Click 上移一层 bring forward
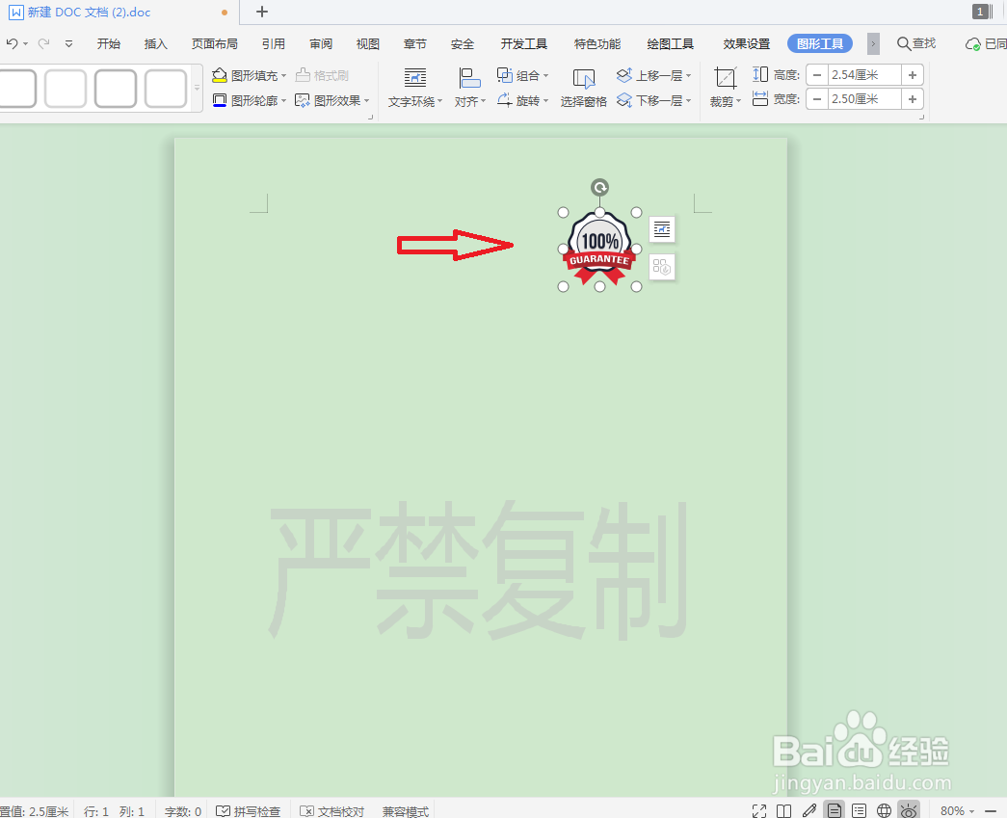This screenshot has height=818, width=1007. point(649,75)
